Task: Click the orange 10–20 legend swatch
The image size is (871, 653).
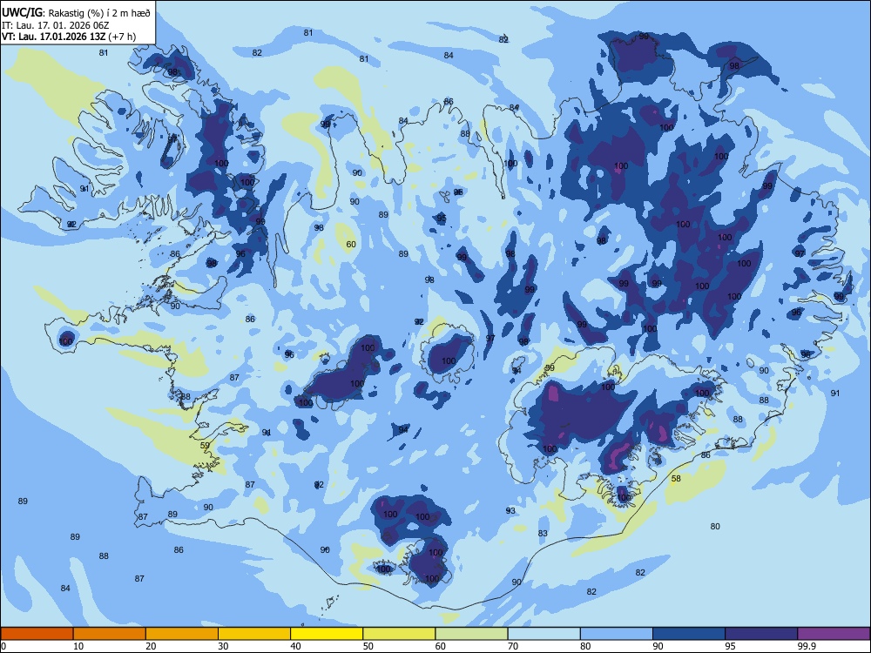Action: 110,634
